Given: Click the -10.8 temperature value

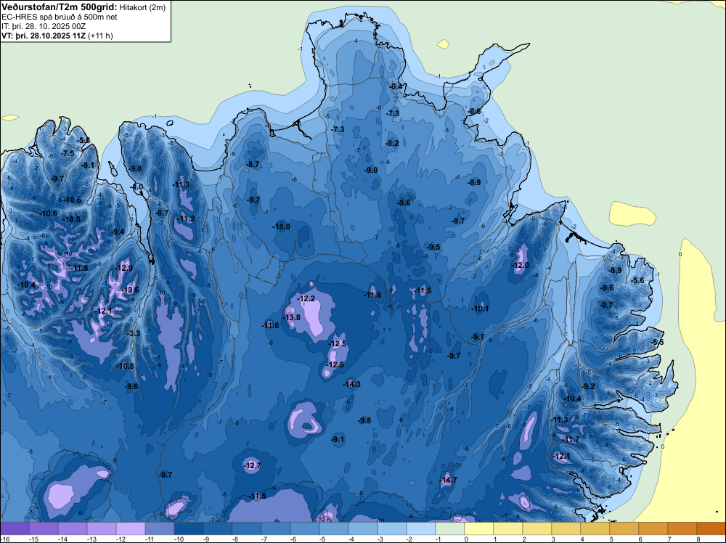Looking at the screenshot, I should click(x=126, y=366).
